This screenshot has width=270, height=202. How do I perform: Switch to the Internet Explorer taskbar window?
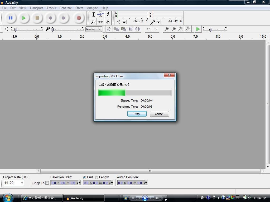41,198
